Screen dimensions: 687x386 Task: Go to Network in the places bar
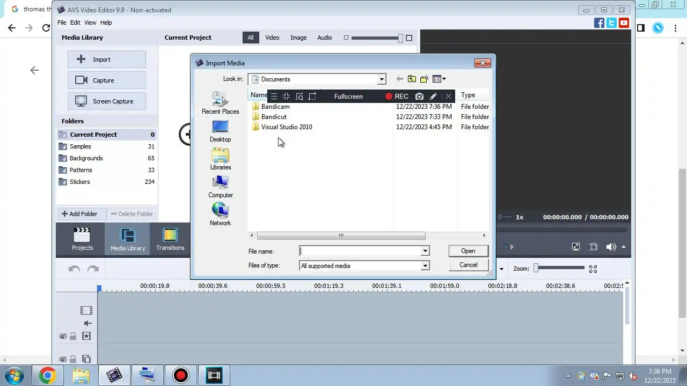(x=220, y=214)
